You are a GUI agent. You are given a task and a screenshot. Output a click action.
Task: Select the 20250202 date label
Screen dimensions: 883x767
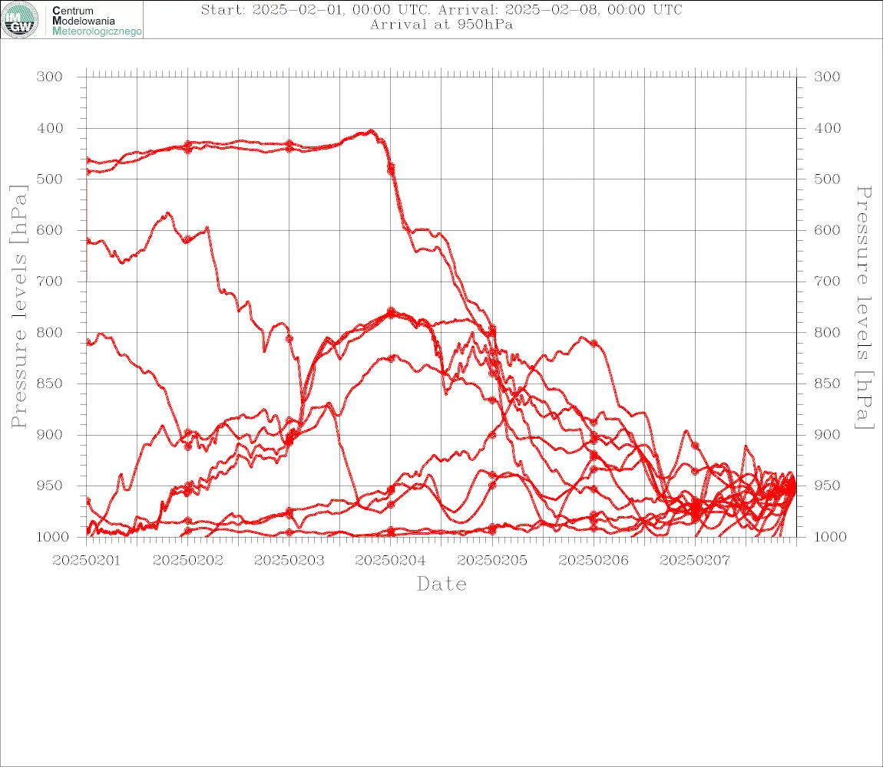point(187,561)
